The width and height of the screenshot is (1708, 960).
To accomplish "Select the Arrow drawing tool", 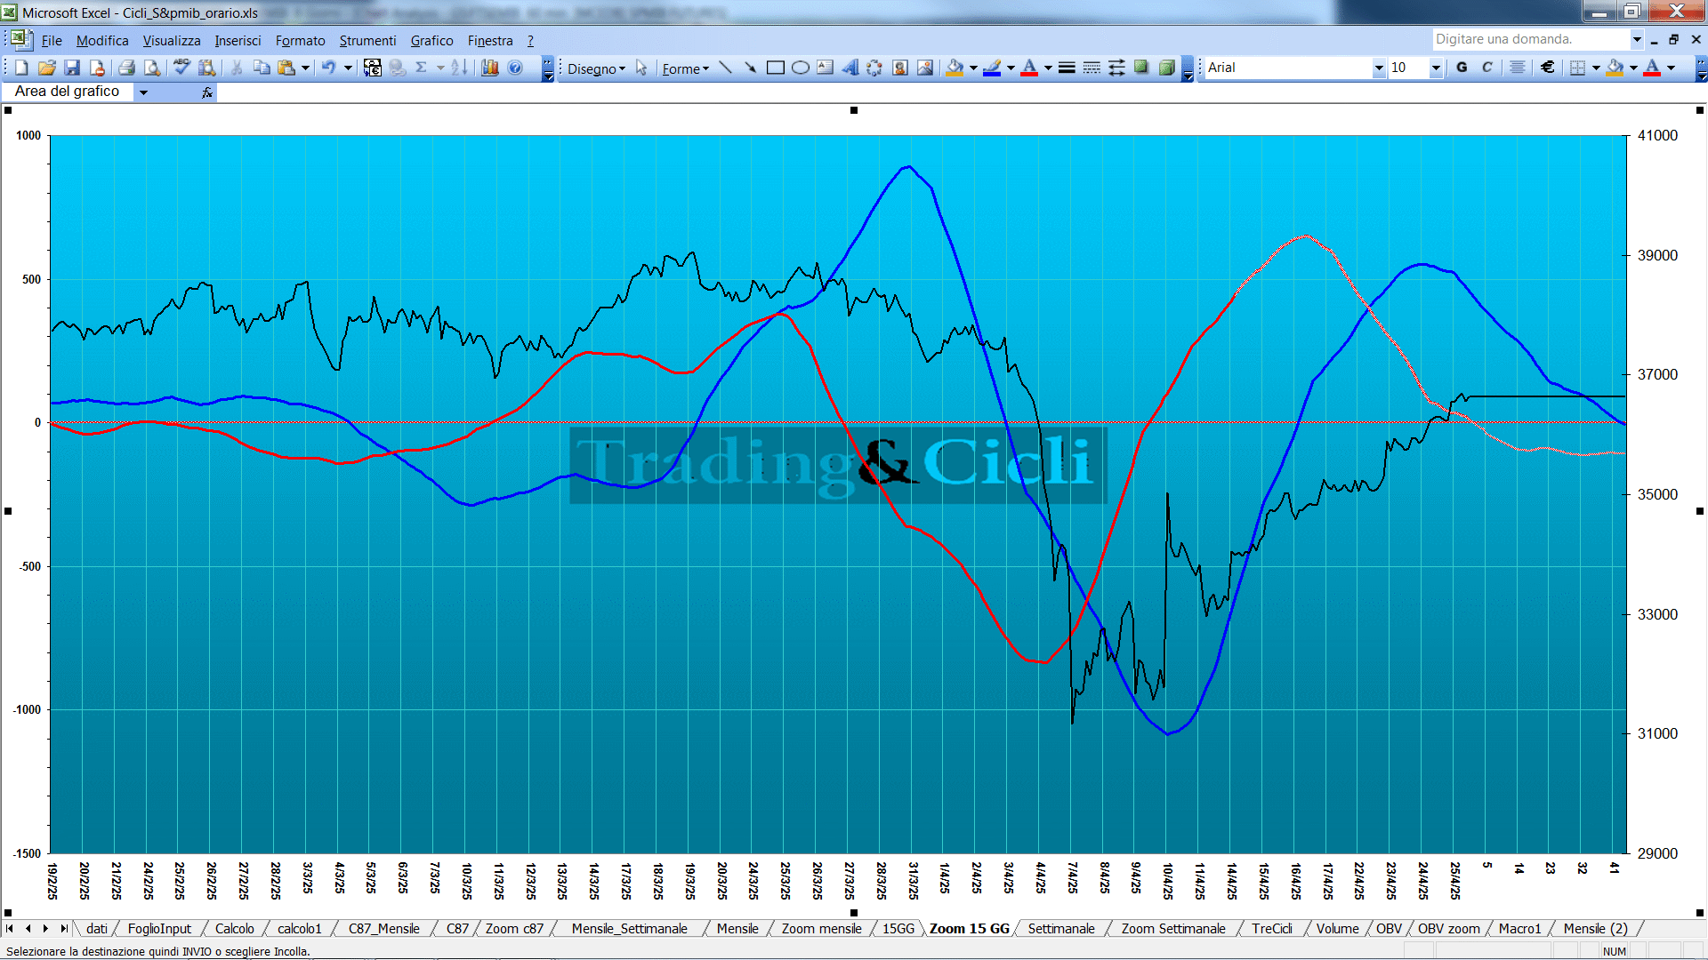I will (x=751, y=68).
